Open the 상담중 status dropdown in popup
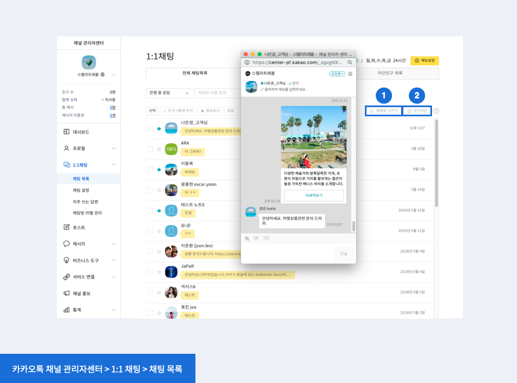This screenshot has width=517, height=383. coord(337,74)
